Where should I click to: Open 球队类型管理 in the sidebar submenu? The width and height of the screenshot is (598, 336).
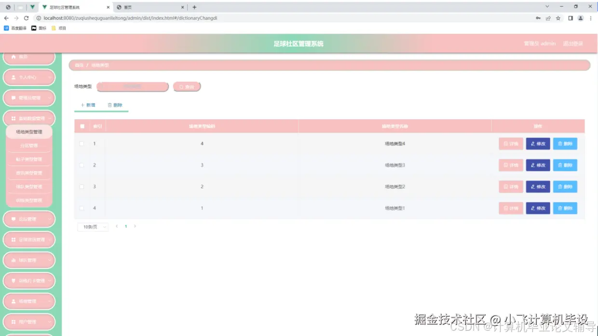[29, 186]
